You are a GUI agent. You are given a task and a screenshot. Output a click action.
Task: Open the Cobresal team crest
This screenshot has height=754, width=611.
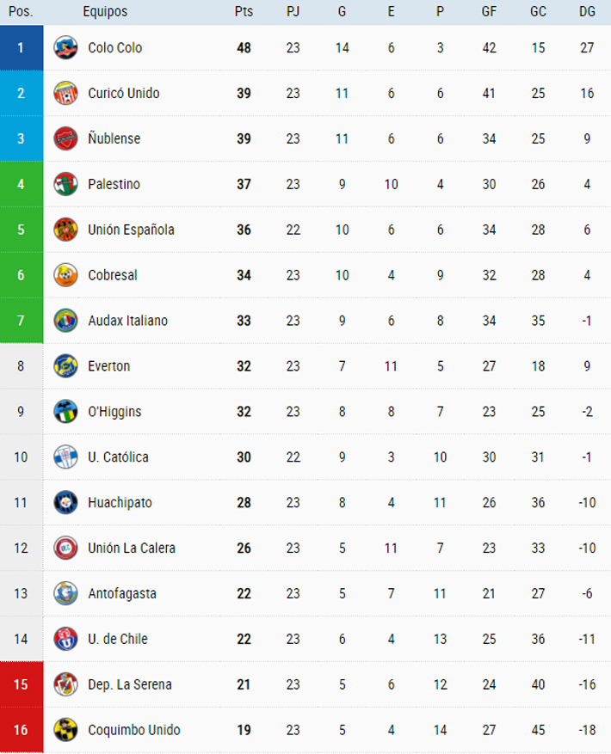click(x=65, y=275)
